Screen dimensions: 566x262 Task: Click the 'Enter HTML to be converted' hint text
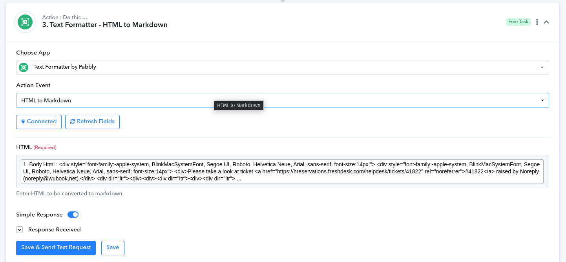[70, 194]
